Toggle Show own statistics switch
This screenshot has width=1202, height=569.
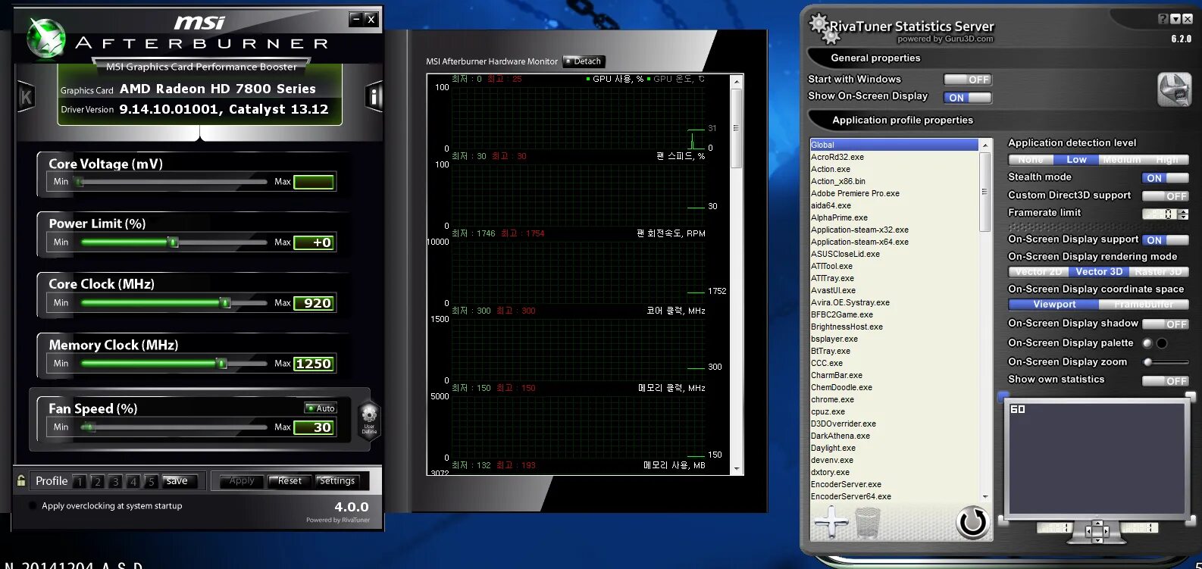[x=1165, y=381]
